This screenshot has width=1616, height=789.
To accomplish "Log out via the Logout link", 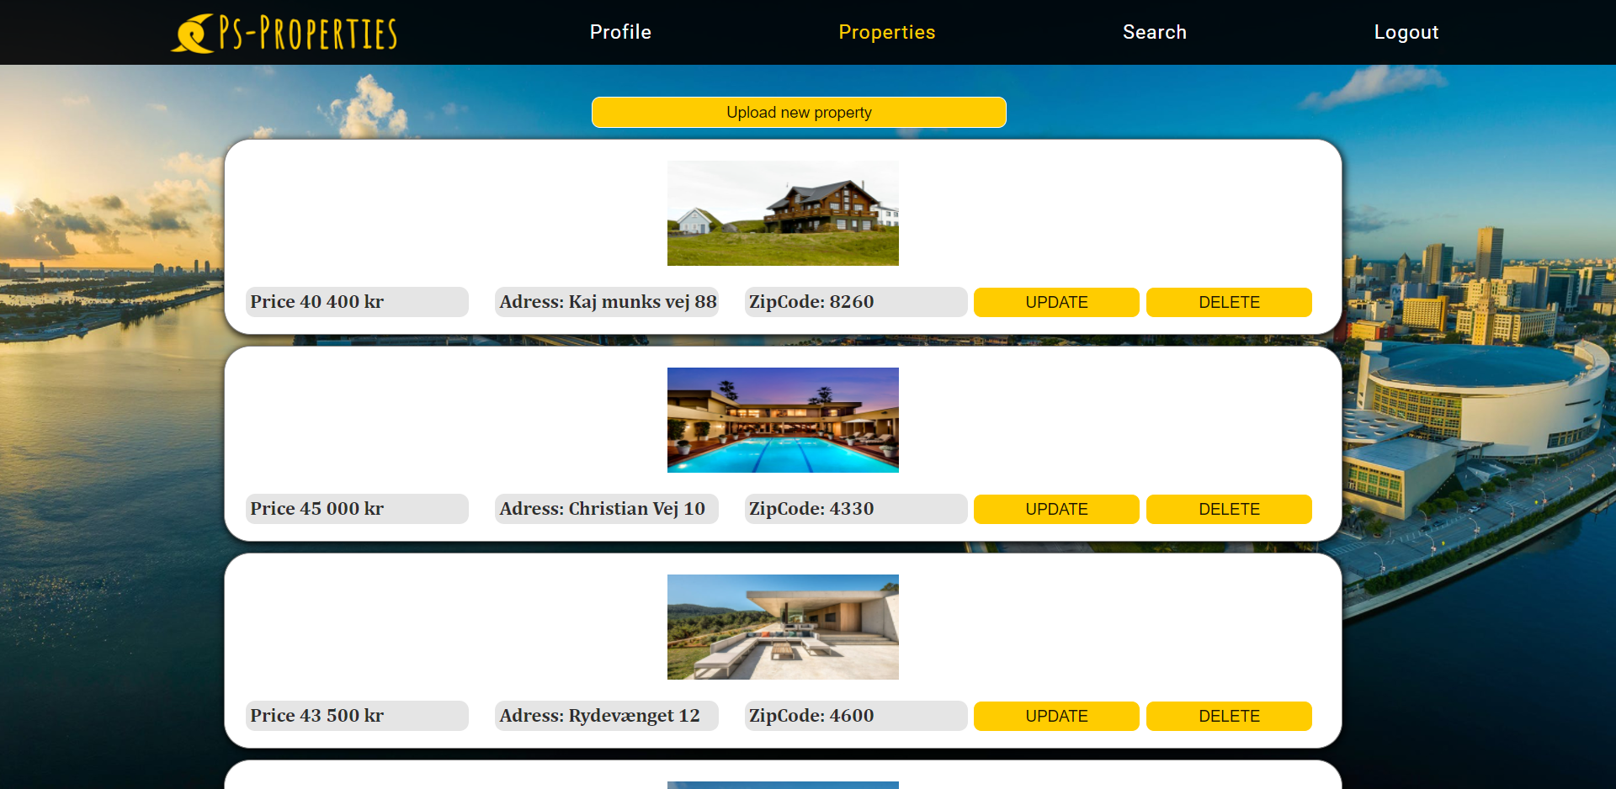I will 1406,32.
